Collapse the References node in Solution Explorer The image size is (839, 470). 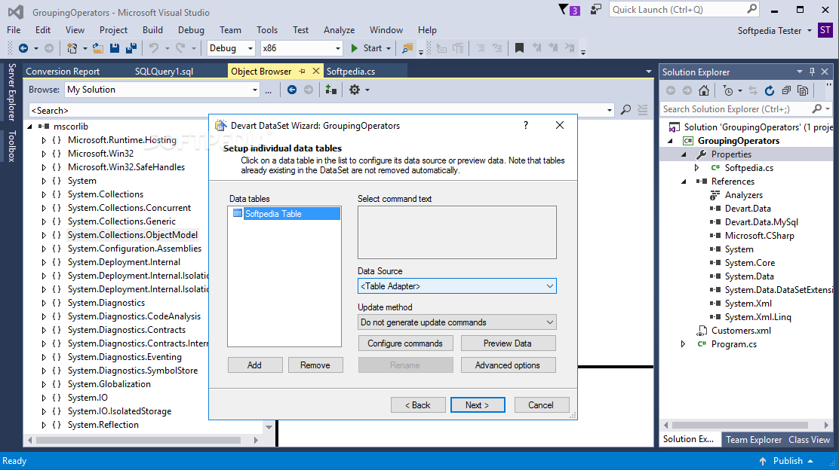click(x=684, y=182)
